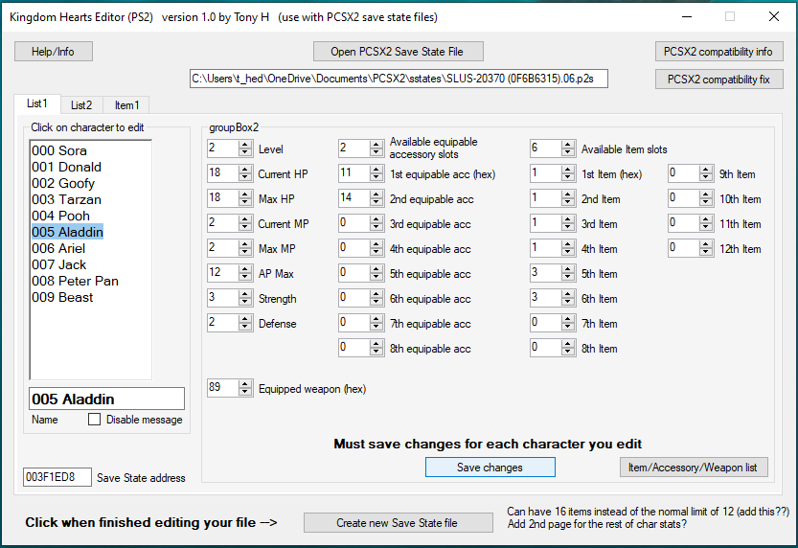Click the Save changes button
798x548 pixels.
pyautogui.click(x=490, y=468)
